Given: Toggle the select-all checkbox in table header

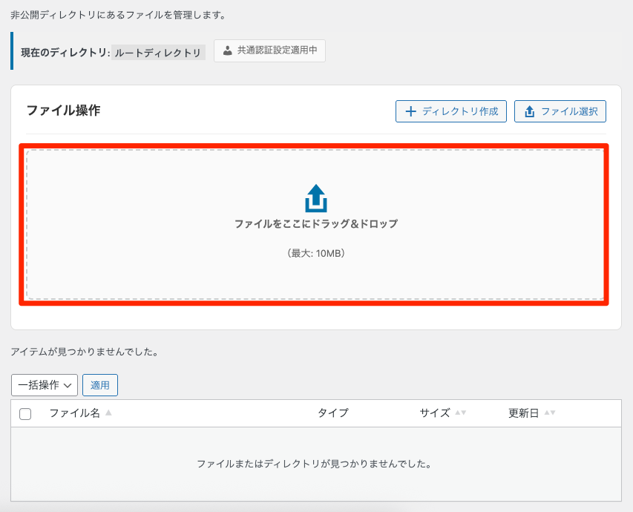Looking at the screenshot, I should 25,414.
